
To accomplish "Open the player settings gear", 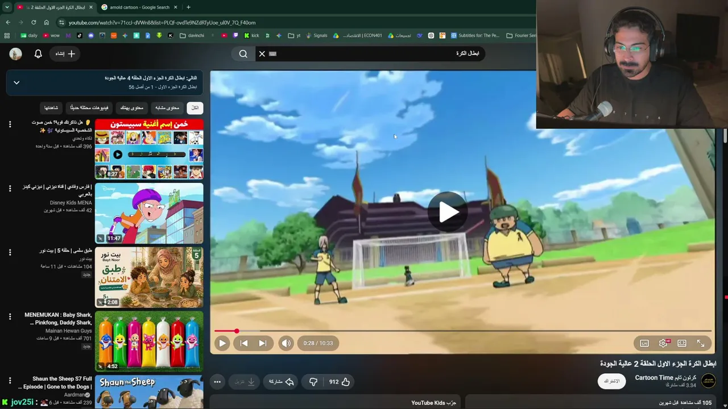I will [663, 343].
